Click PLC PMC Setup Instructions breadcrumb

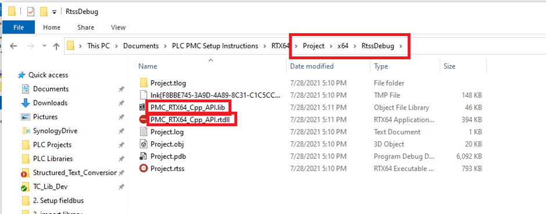click(215, 46)
